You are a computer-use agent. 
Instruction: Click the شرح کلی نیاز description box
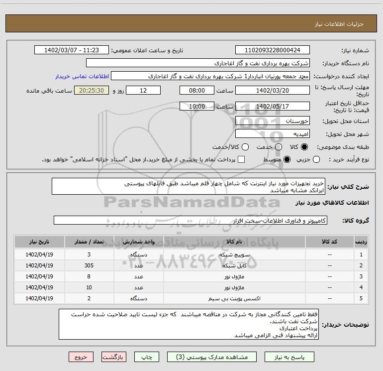pos(189,187)
